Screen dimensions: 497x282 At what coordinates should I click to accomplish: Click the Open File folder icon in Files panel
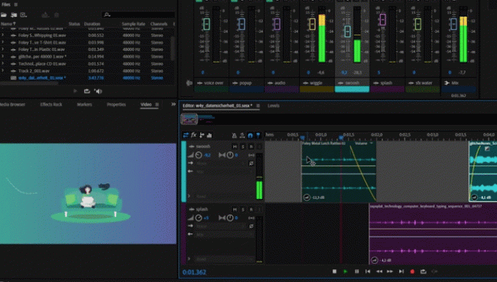click(4, 15)
